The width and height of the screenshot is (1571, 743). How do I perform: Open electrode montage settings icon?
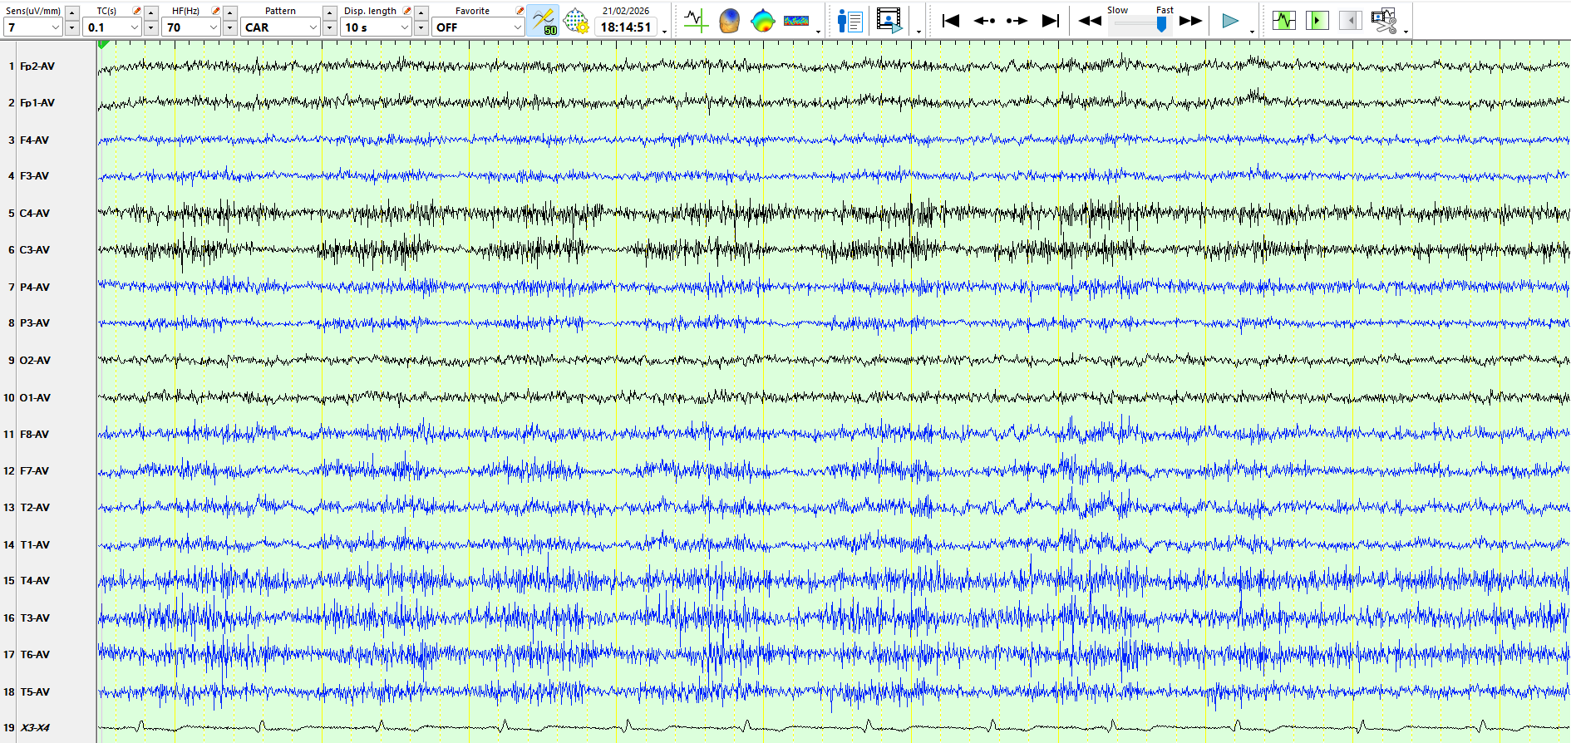[x=576, y=21]
